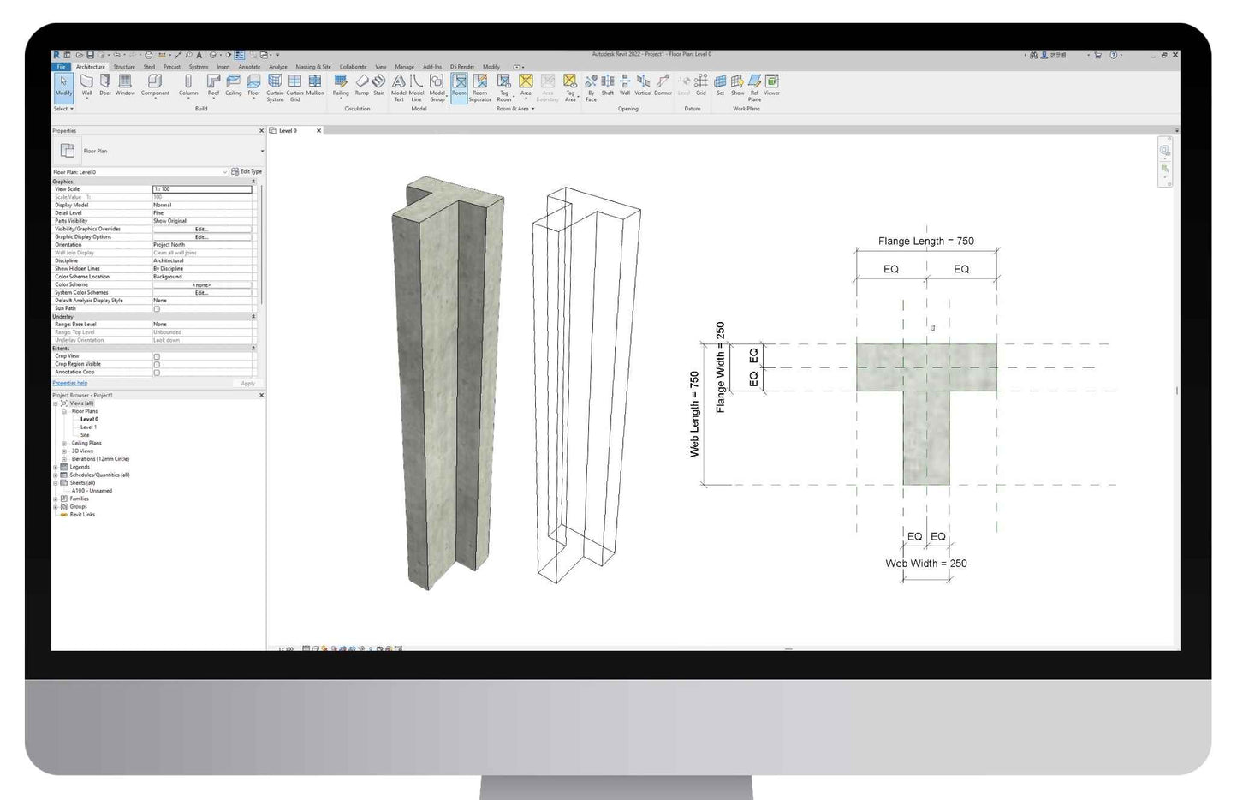Click the Door tool icon
Viewport: 1237px width, 800px height.
pos(105,85)
